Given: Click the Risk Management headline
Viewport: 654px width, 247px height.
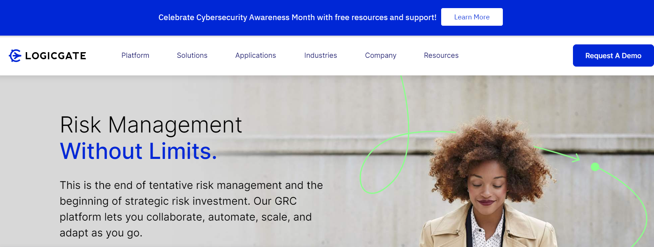Looking at the screenshot, I should tap(151, 125).
